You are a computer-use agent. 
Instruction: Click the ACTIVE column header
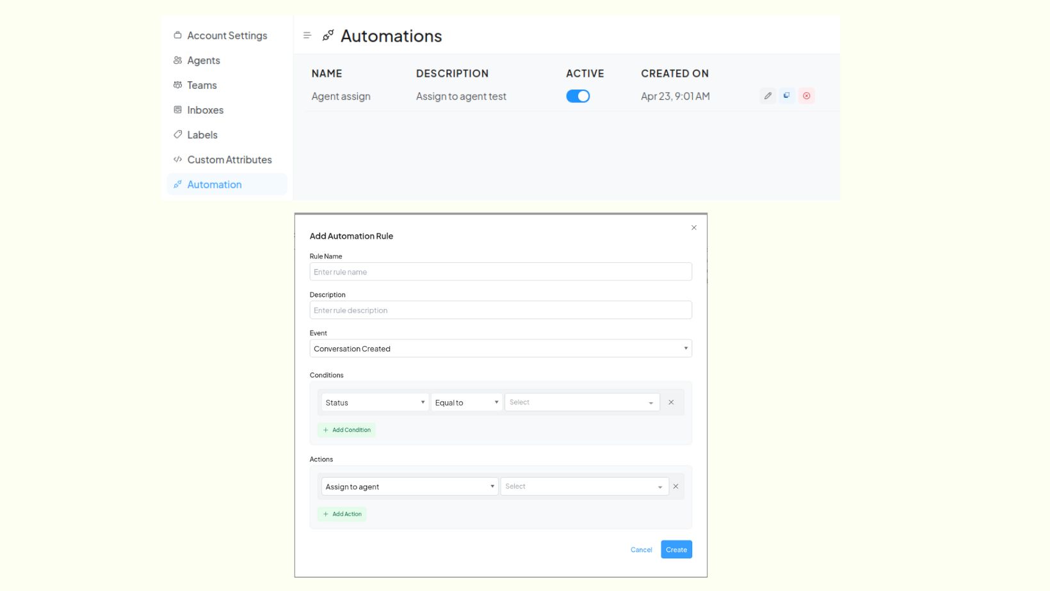coord(585,74)
